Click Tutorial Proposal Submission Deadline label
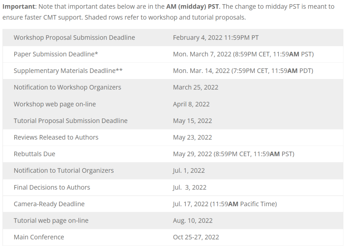Screen dimensions: 347x246 pyautogui.click(x=70, y=121)
